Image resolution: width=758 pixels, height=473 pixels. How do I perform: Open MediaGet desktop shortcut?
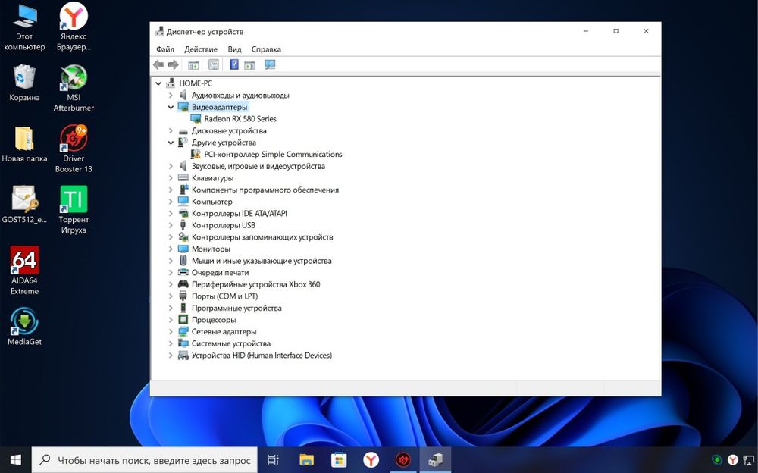click(25, 327)
